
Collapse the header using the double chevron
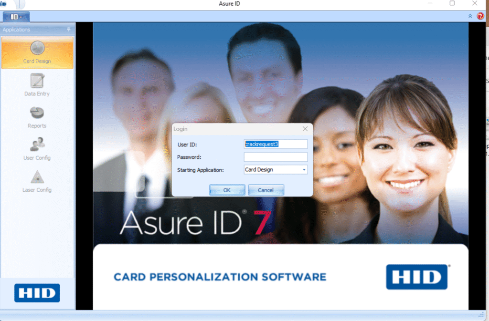pyautogui.click(x=470, y=15)
